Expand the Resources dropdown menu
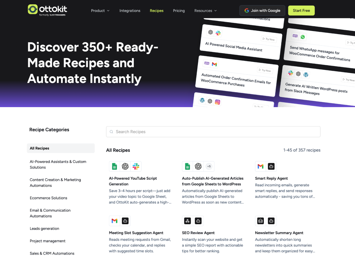Screen dimensions: 355x260 click(206, 11)
